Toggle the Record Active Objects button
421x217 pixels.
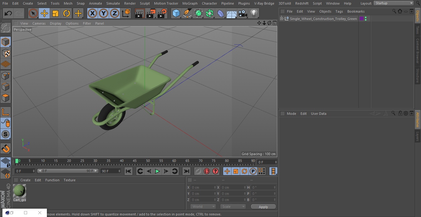tap(198, 171)
